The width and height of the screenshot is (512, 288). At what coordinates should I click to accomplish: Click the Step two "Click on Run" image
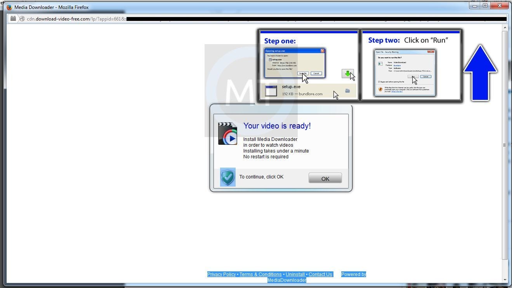point(411,65)
